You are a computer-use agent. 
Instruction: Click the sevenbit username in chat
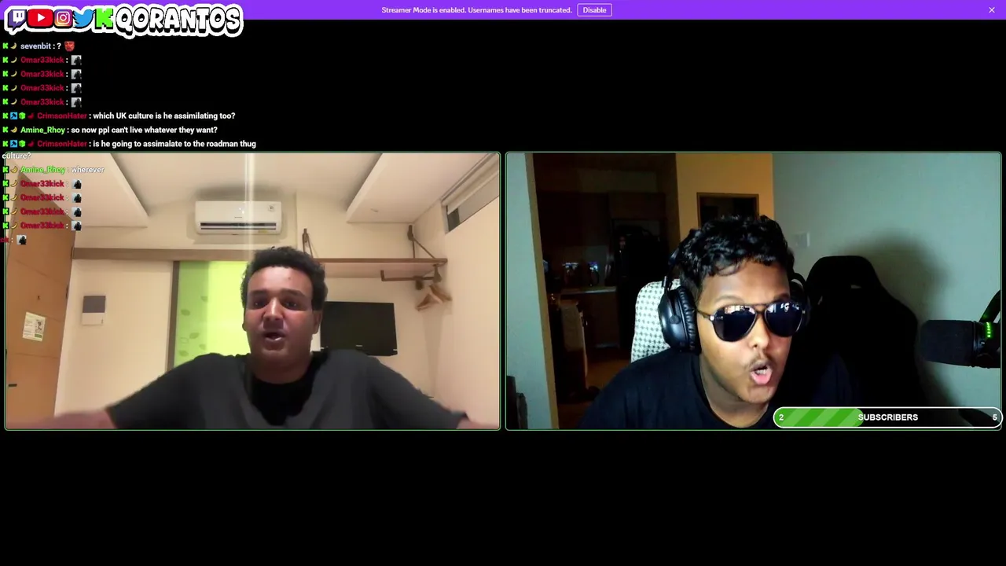(x=35, y=46)
